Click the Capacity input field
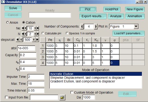 (28, 55)
